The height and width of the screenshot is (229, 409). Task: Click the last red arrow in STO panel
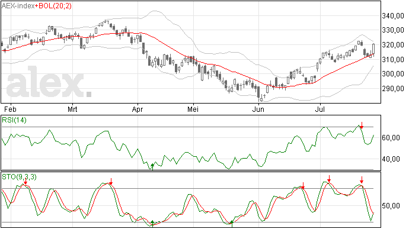tap(362, 180)
